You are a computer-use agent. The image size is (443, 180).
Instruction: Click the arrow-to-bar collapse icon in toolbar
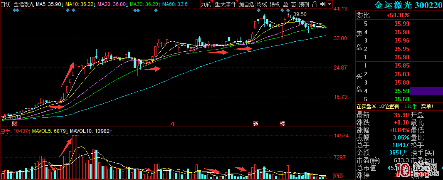click(322, 4)
